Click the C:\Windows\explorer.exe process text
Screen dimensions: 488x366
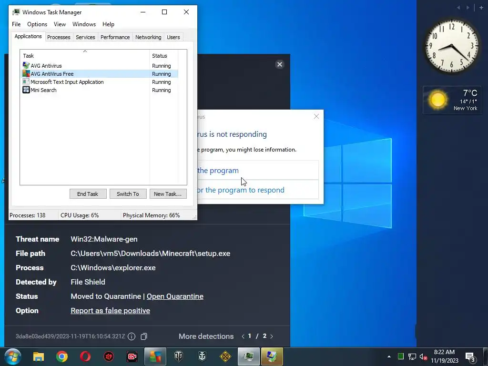coord(113,268)
